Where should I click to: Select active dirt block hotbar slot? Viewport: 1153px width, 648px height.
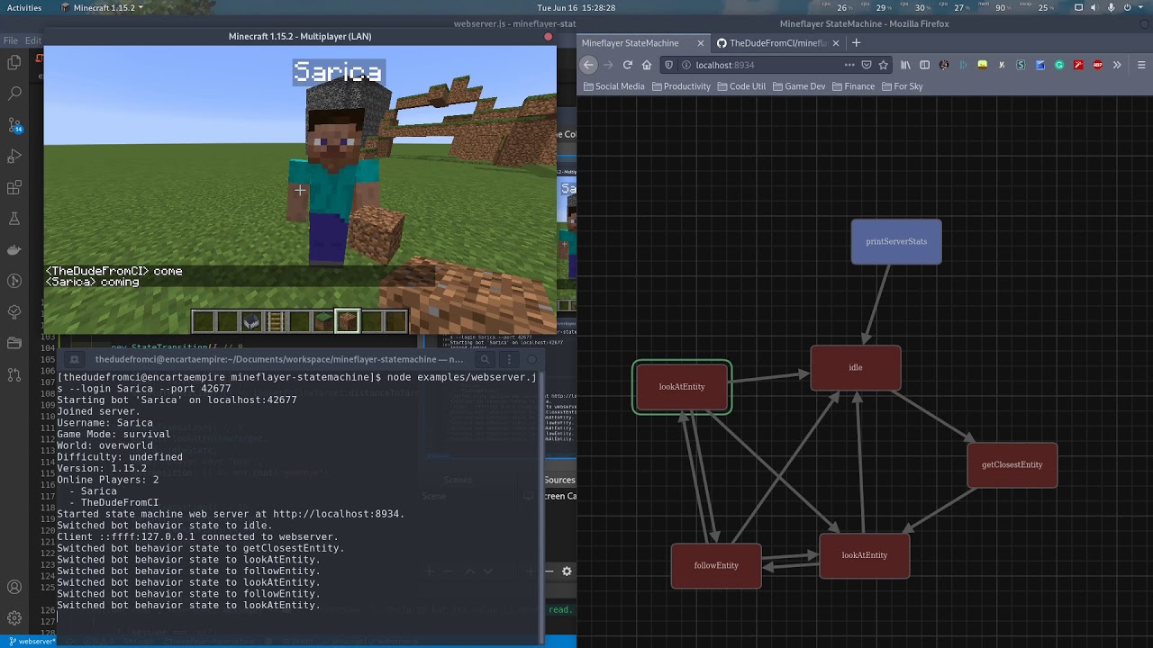348,320
